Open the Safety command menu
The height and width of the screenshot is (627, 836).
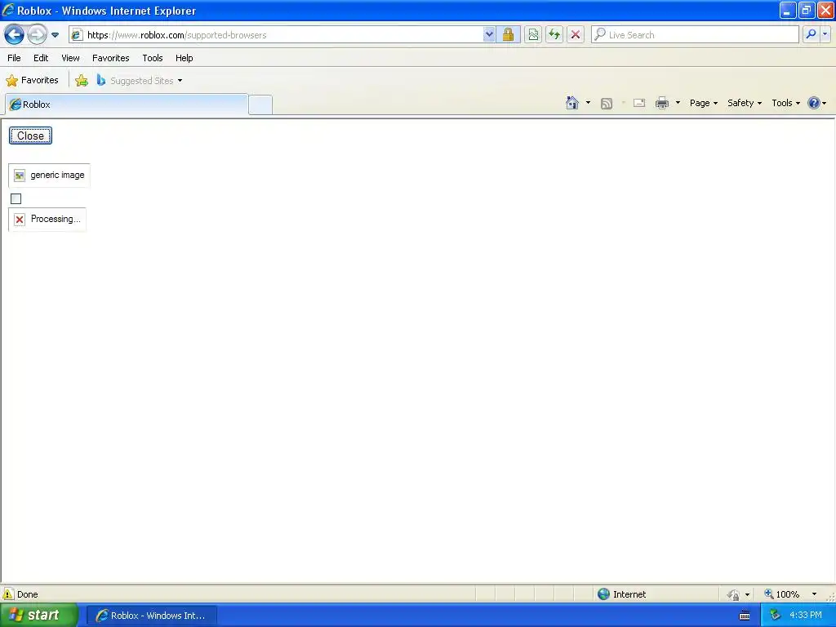click(x=745, y=103)
